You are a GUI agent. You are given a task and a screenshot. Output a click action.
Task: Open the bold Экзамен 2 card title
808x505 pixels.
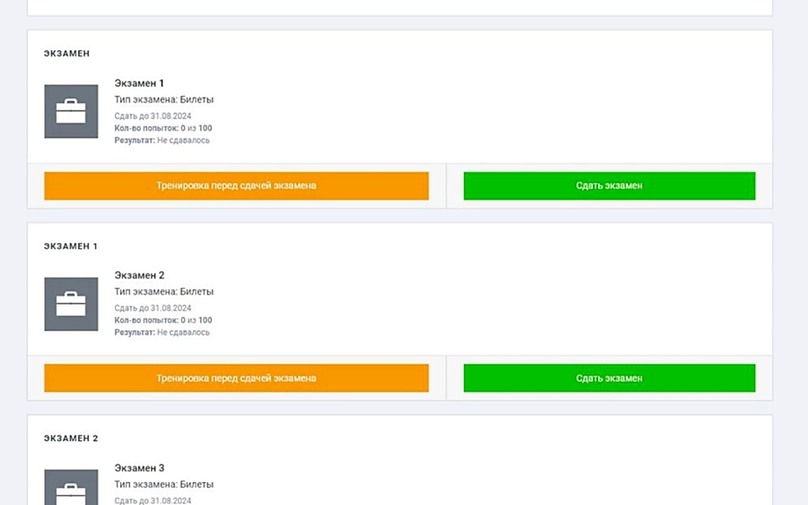pos(139,275)
